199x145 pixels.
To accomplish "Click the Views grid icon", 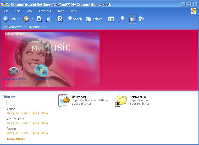I will pos(111,19).
